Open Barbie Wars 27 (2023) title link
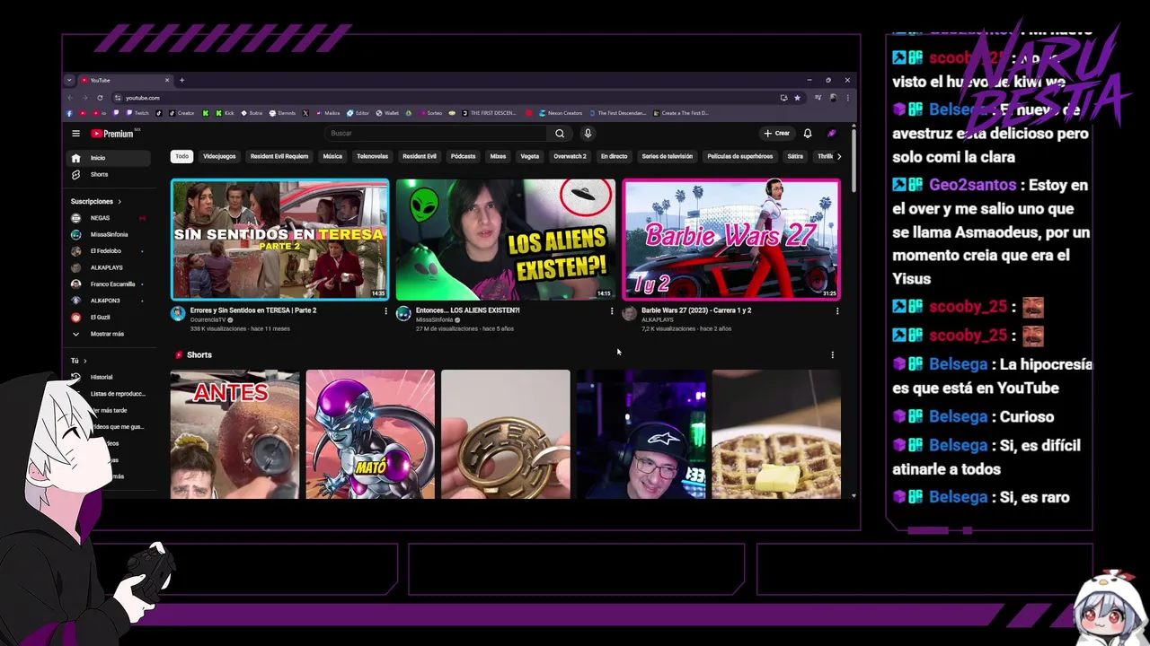The height and width of the screenshot is (646, 1150). pos(696,310)
